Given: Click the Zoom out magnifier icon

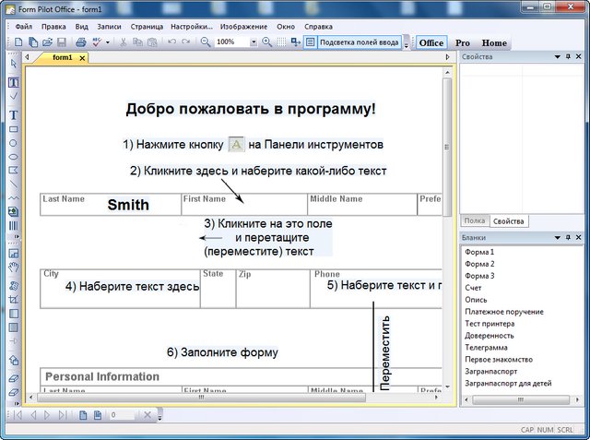Looking at the screenshot, I should [205, 42].
